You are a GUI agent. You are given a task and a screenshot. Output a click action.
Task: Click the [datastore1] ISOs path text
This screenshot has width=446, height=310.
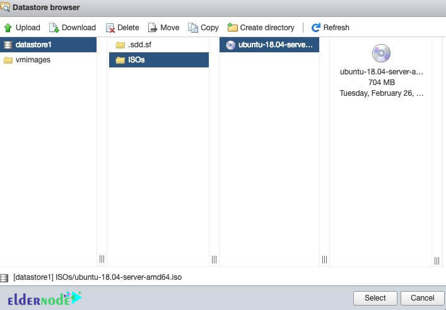(97, 277)
